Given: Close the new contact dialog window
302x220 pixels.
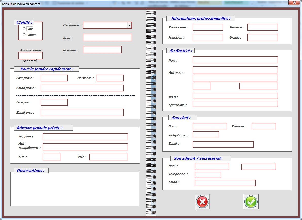Looking at the screenshot, I should (x=294, y=3).
